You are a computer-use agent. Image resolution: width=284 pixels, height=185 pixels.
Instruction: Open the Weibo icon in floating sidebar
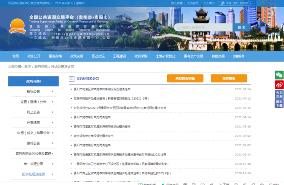point(279,84)
